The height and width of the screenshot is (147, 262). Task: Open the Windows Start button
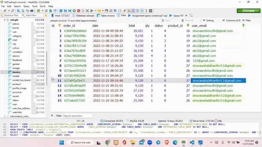coord(62,143)
